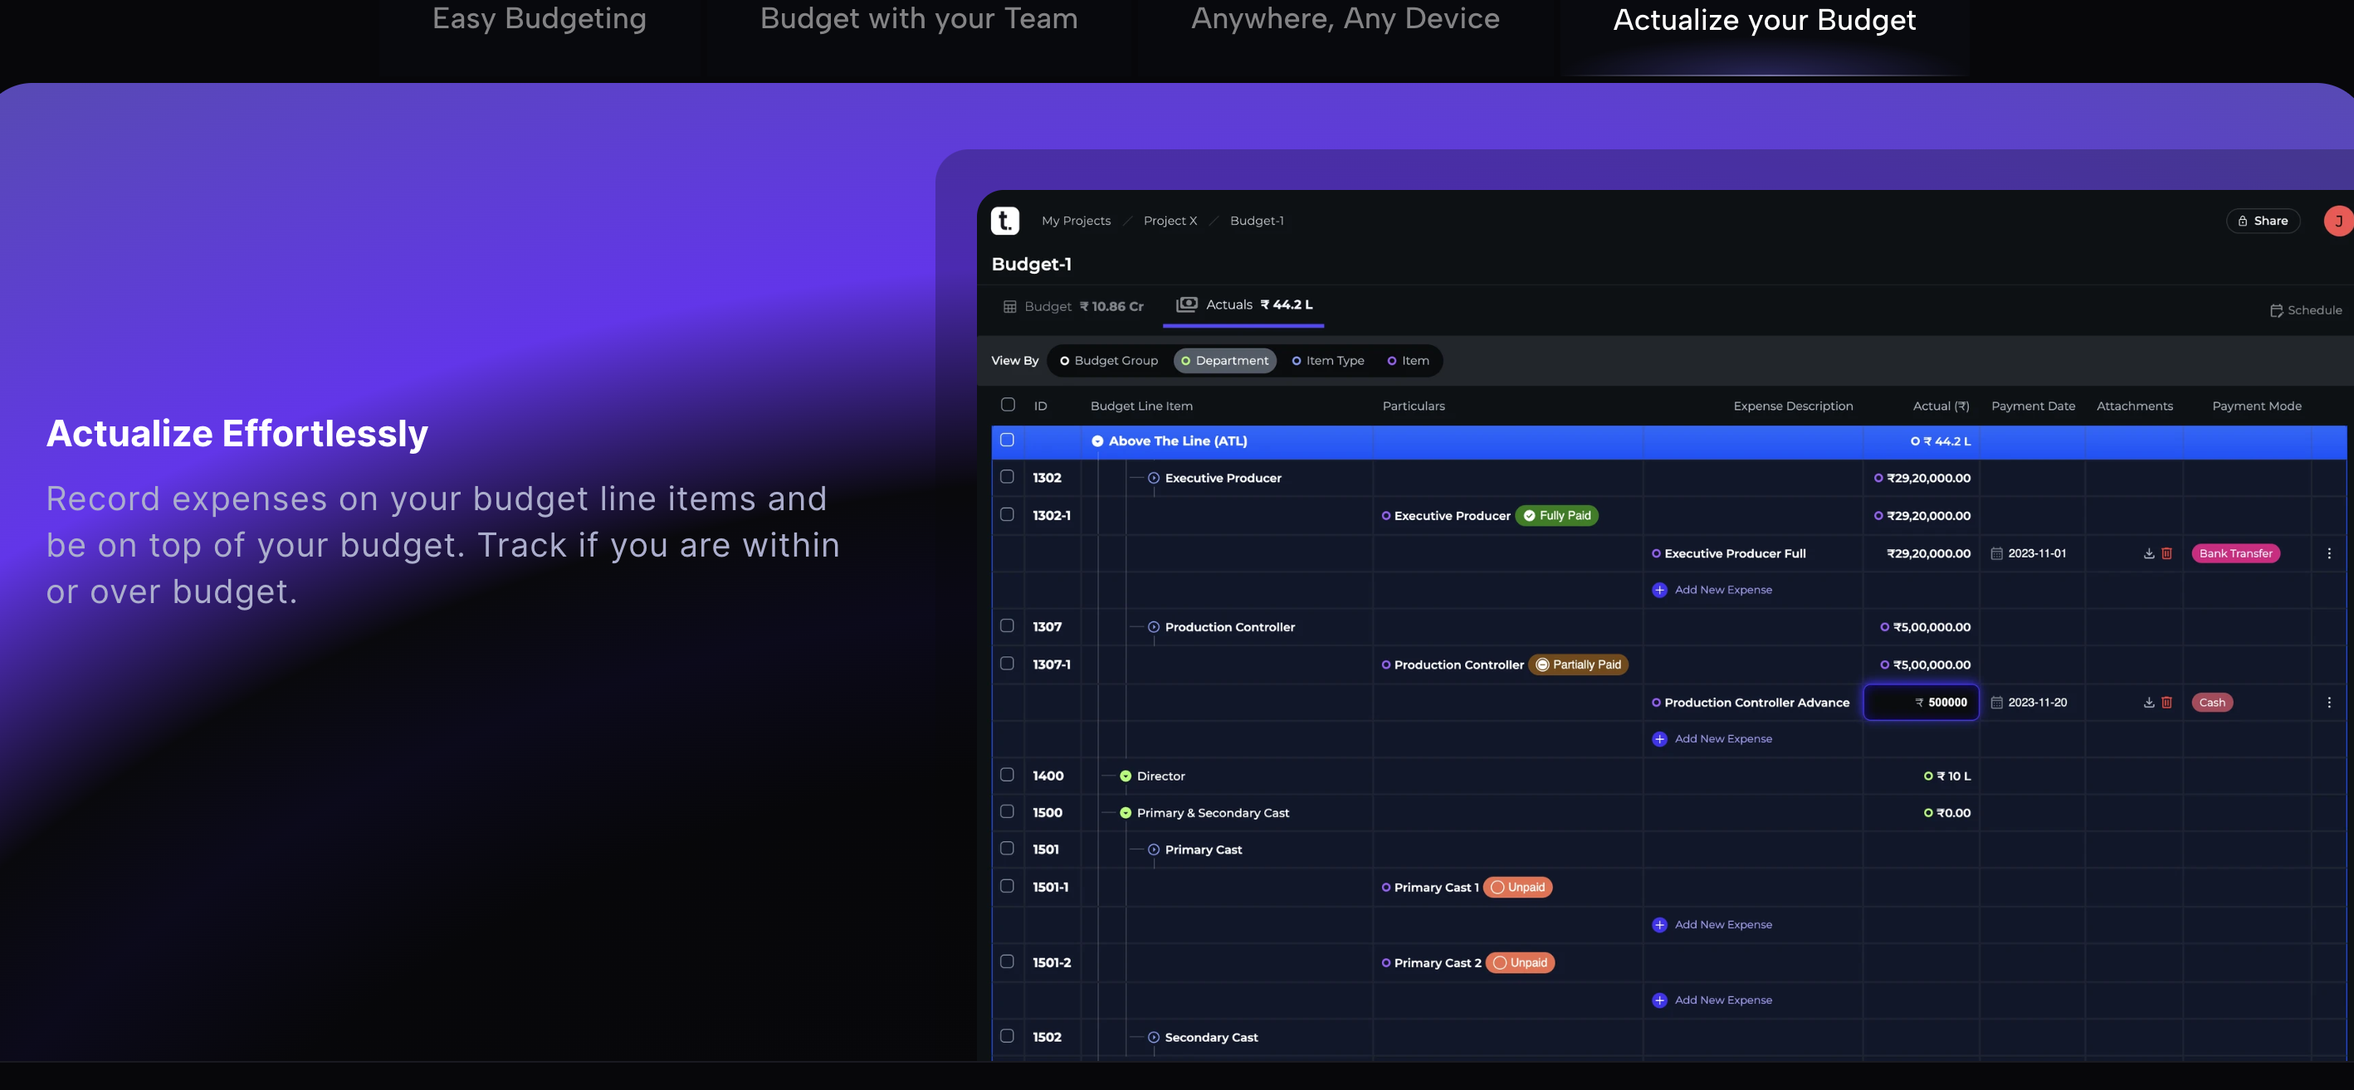
Task: Click the Partially Paid status icon
Action: (x=1542, y=664)
